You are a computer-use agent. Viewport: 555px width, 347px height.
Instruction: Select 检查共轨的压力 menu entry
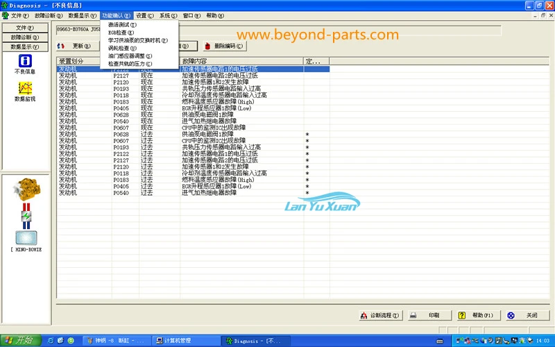pyautogui.click(x=139, y=64)
